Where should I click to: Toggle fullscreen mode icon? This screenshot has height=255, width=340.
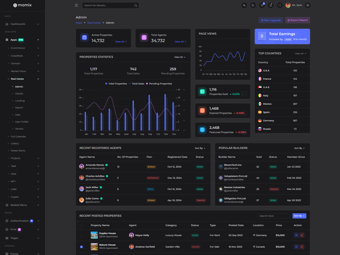pyautogui.click(x=280, y=6)
